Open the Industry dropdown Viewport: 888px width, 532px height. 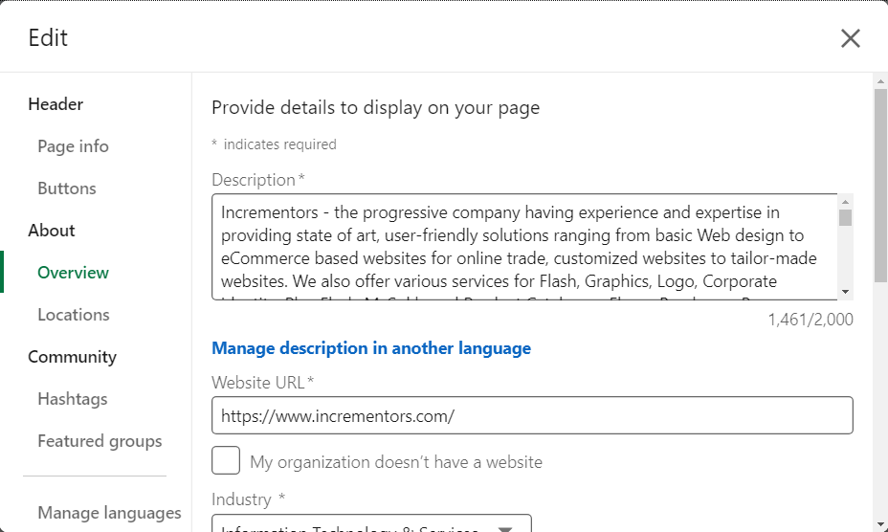371,523
